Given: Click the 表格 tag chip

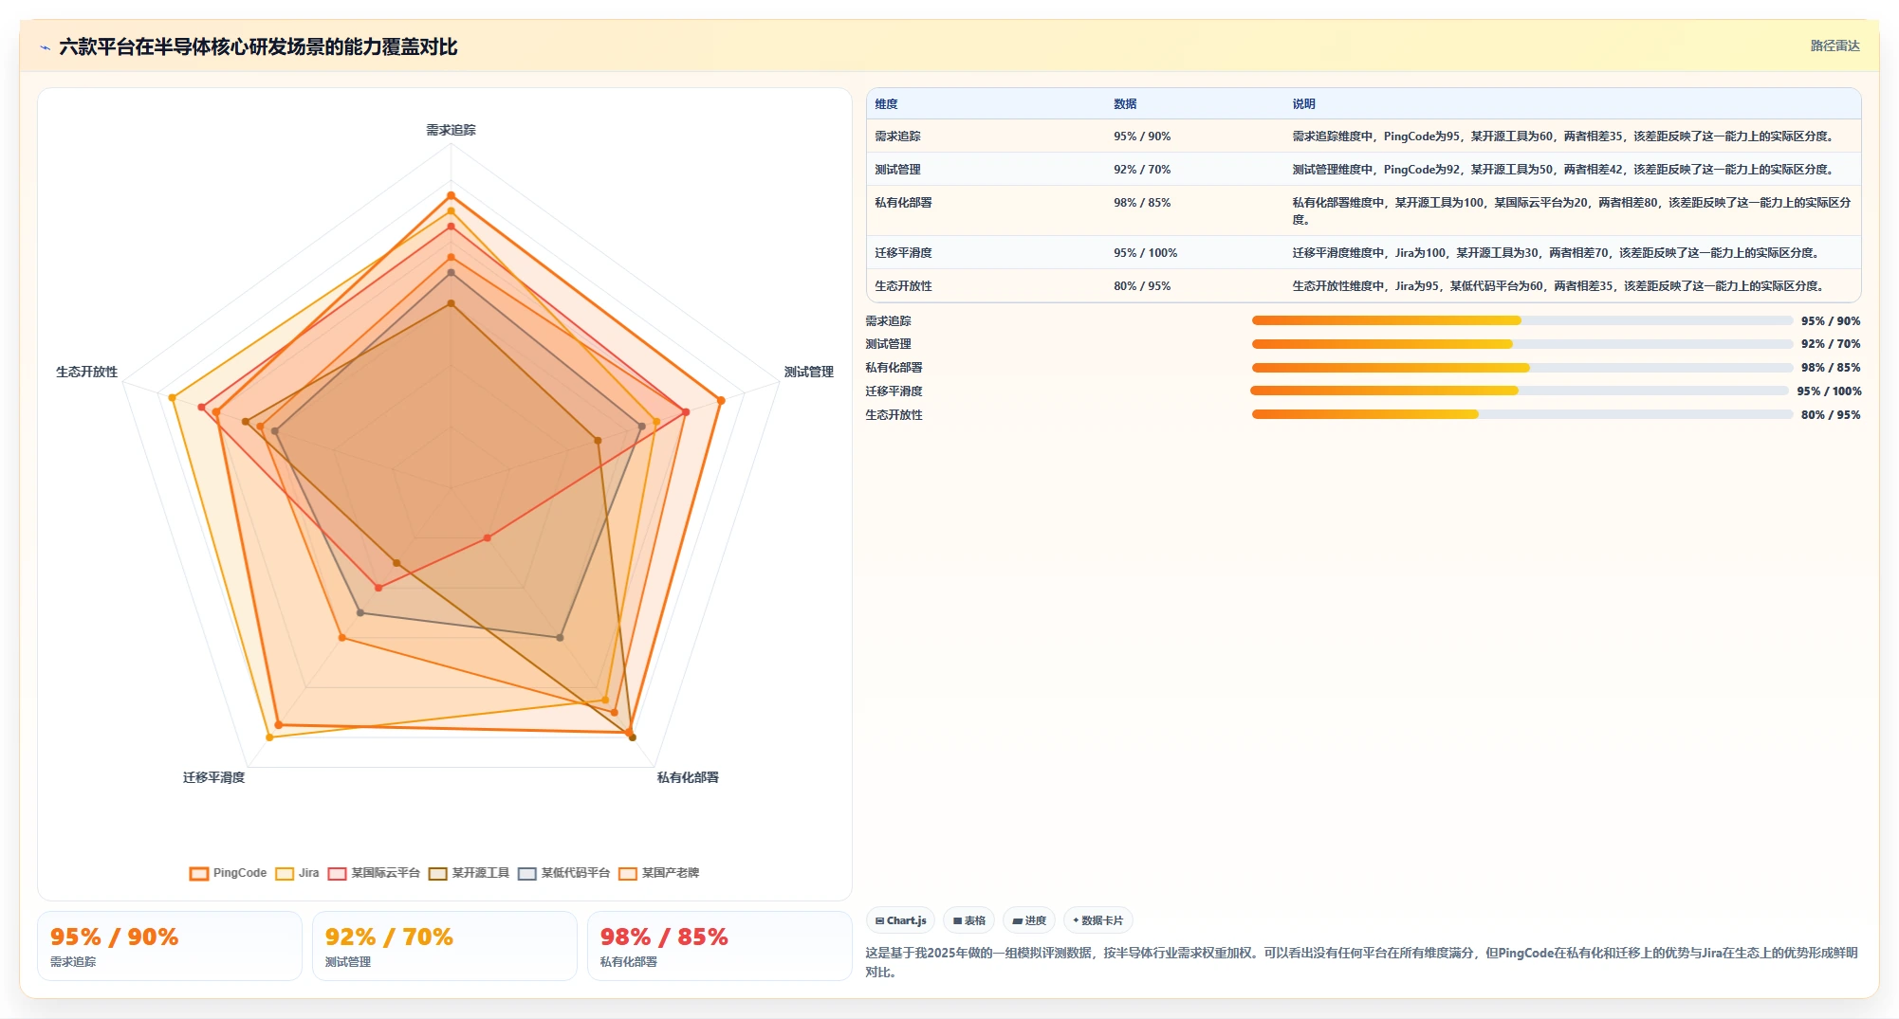Looking at the screenshot, I should pyautogui.click(x=968, y=920).
